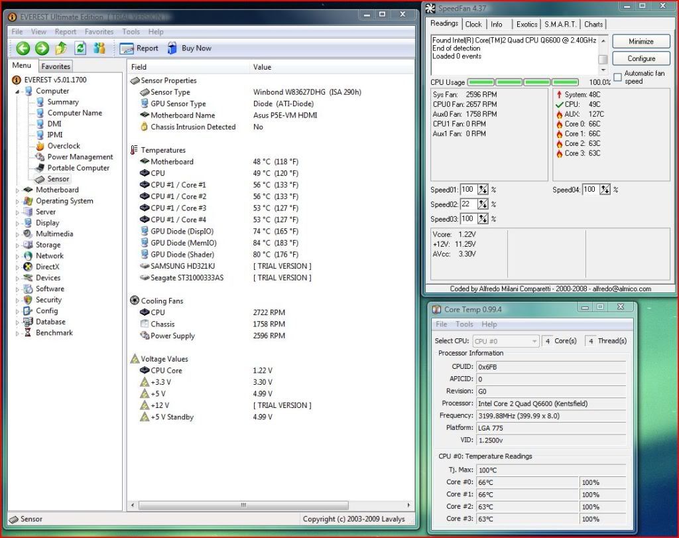Open the File menu in Core Temp
Screen dimensions: 679x538
pyautogui.click(x=441, y=324)
